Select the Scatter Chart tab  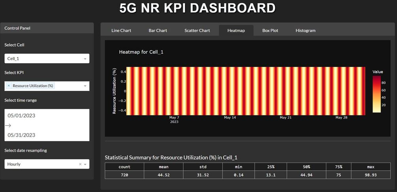(197, 30)
